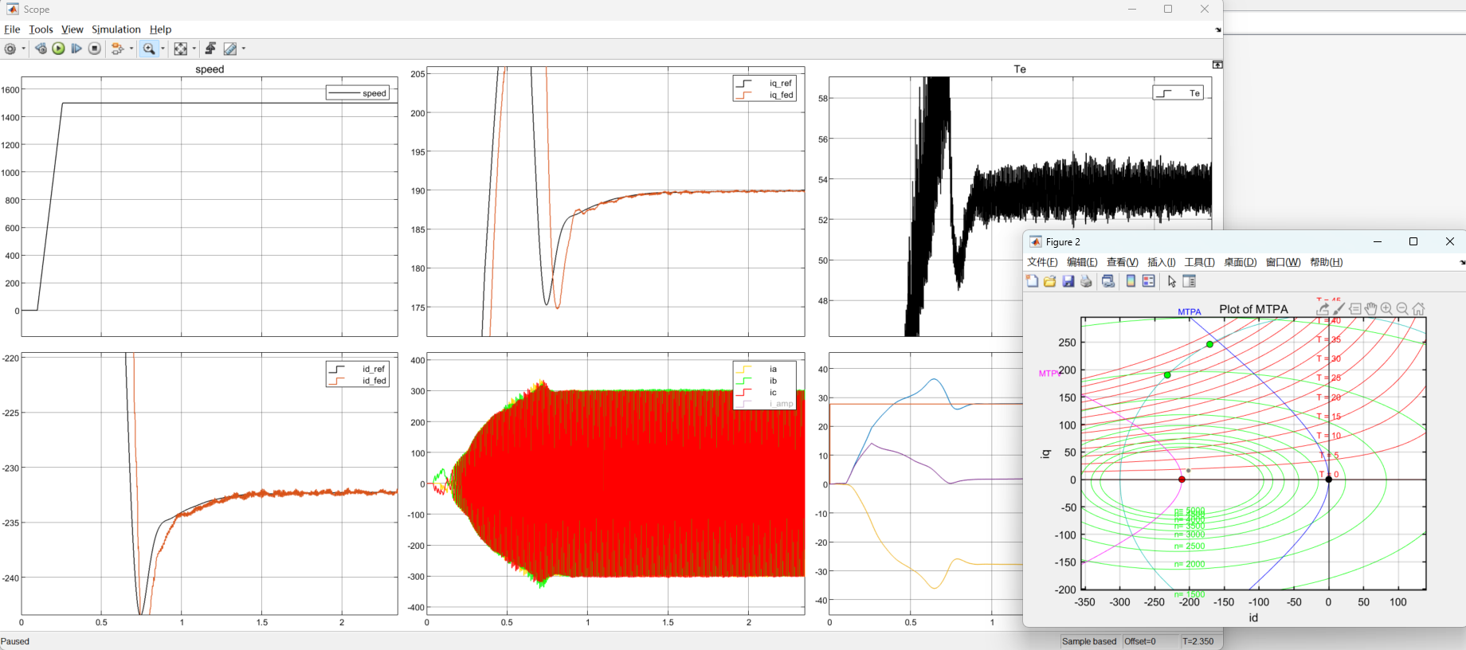Click the Scope toolbar dock arrow
This screenshot has width=1466, height=650.
[1217, 30]
